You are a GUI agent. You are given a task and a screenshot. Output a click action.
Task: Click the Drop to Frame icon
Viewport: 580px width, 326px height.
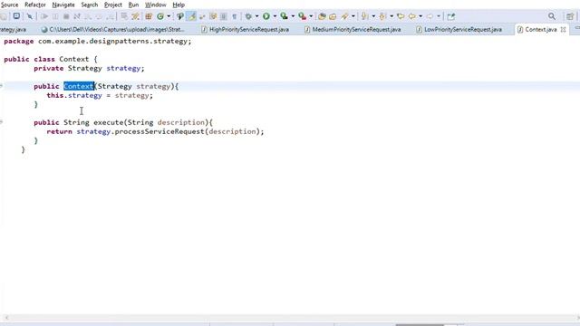click(x=124, y=16)
